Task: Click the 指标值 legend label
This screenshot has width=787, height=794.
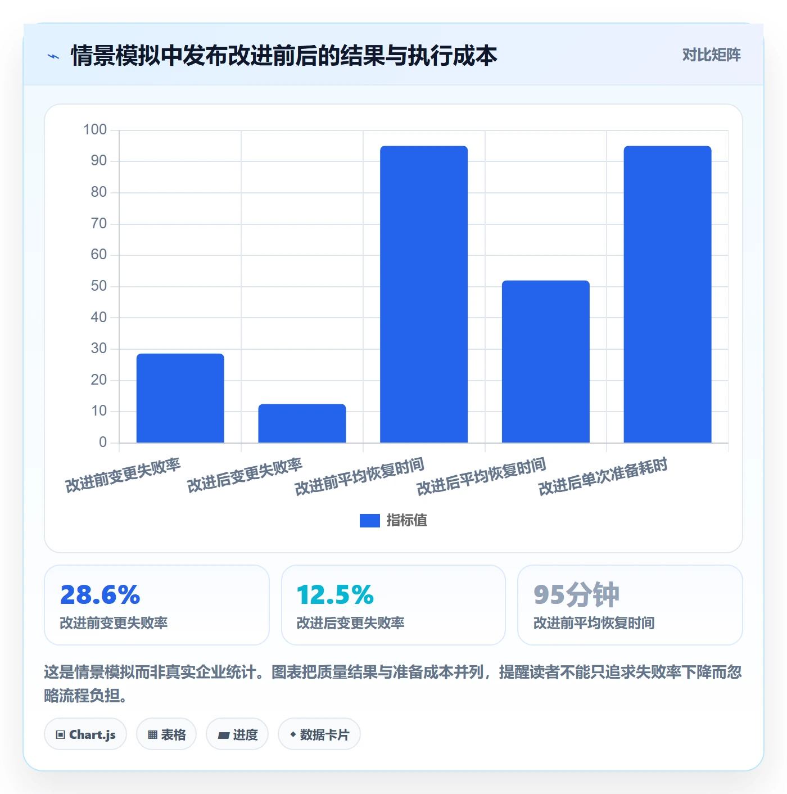Action: [407, 521]
